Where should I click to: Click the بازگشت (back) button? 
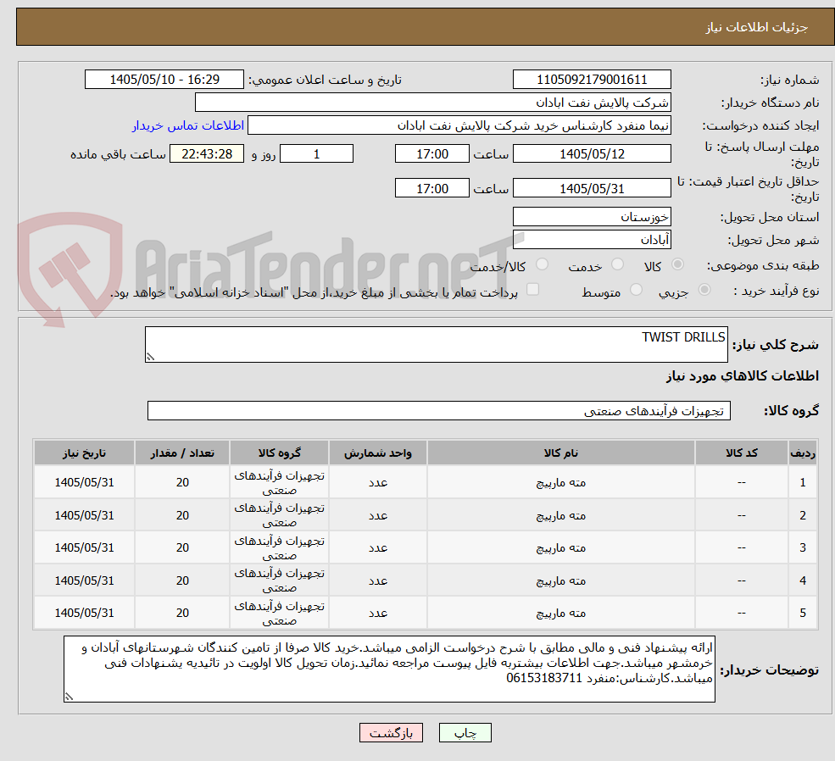click(x=391, y=733)
